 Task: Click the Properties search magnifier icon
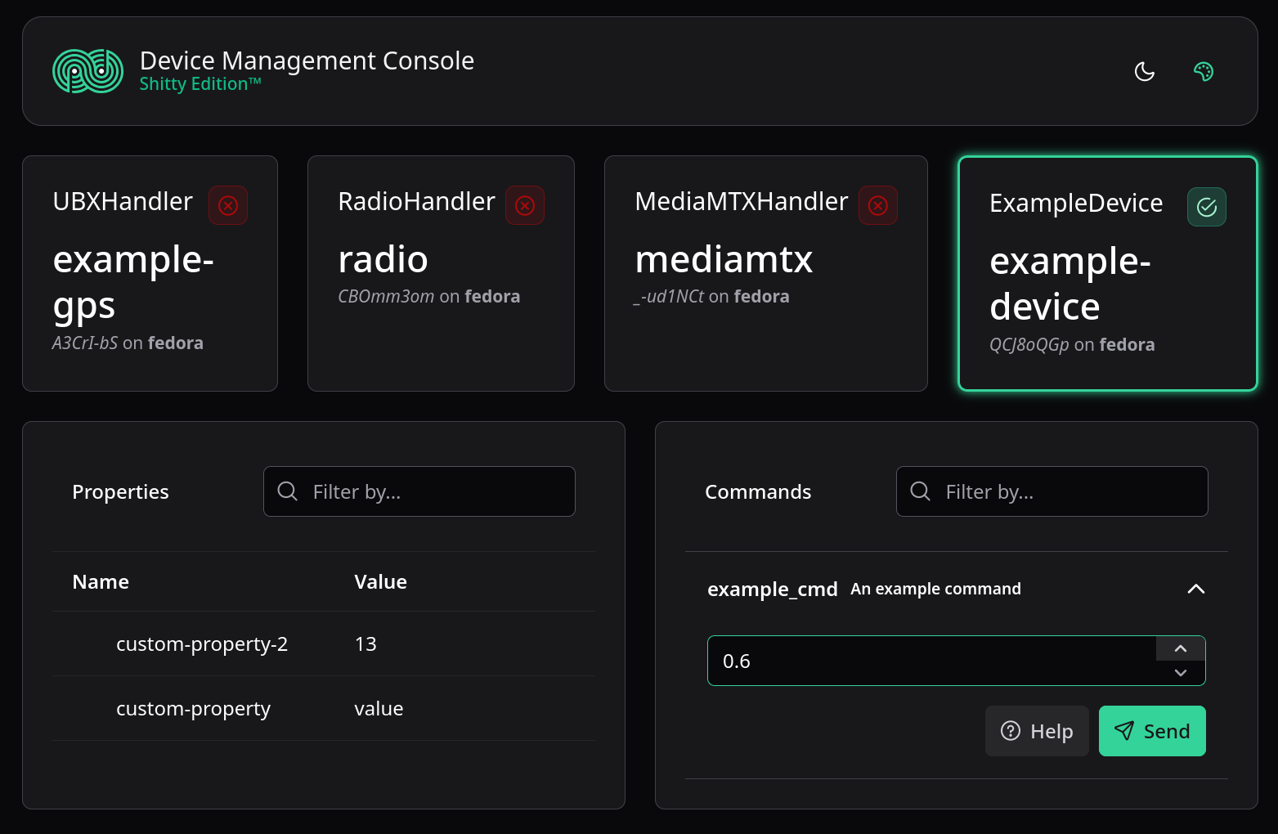click(287, 491)
